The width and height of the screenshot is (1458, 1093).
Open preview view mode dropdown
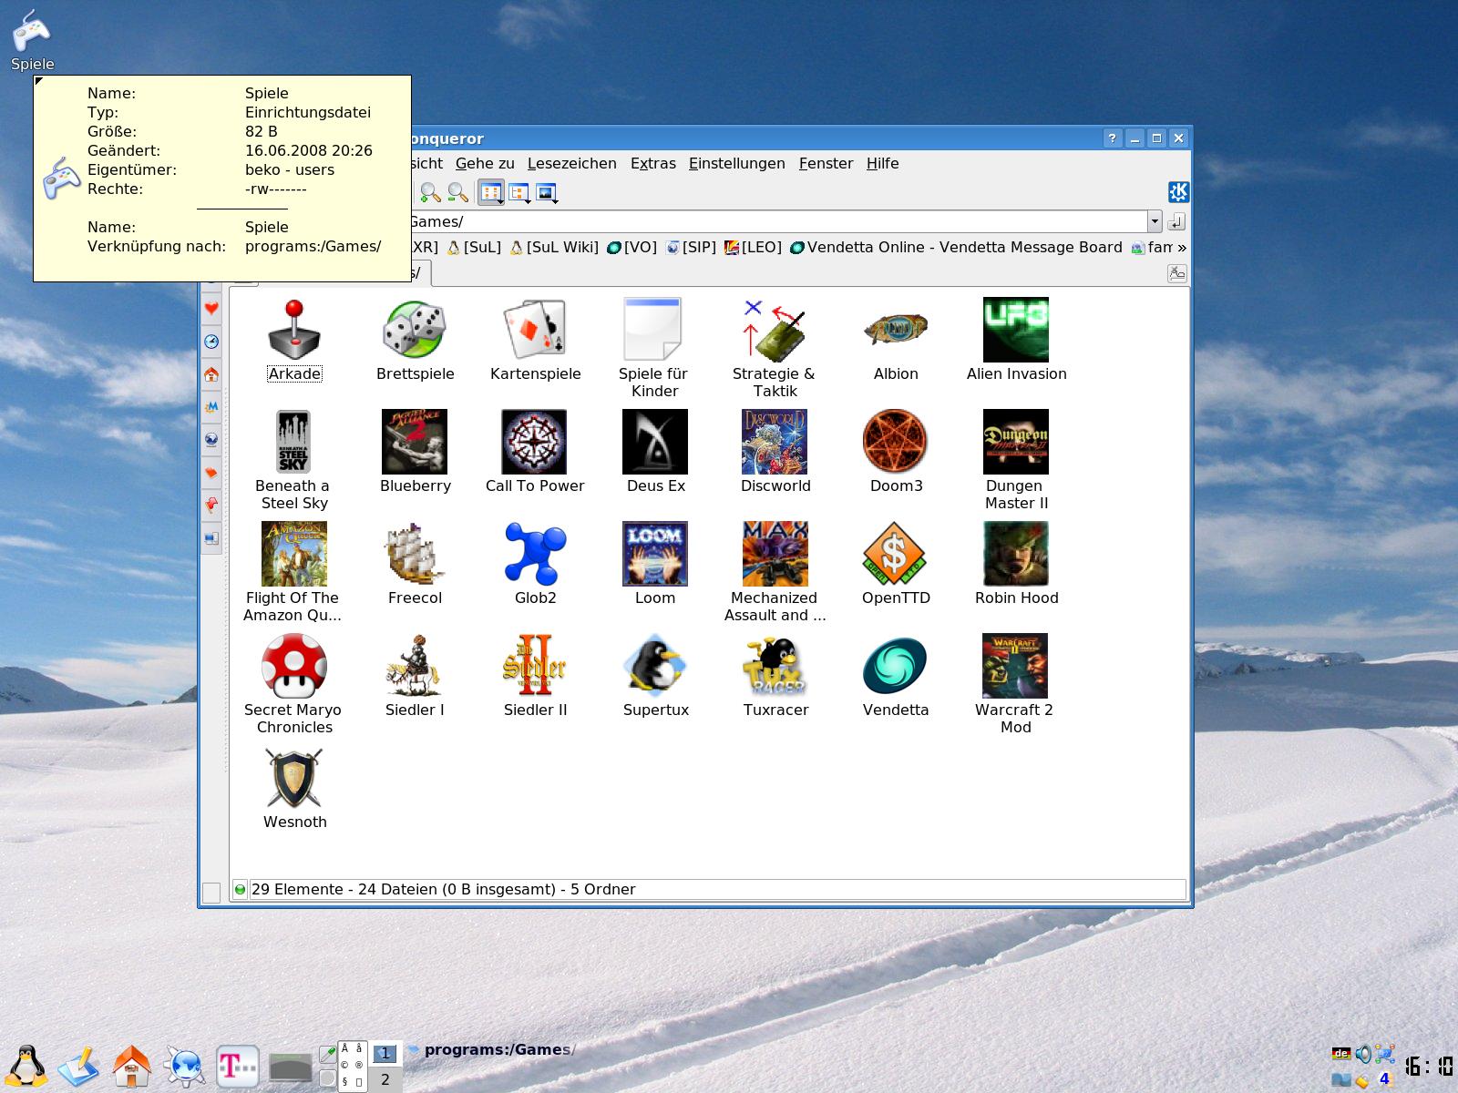pos(547,192)
